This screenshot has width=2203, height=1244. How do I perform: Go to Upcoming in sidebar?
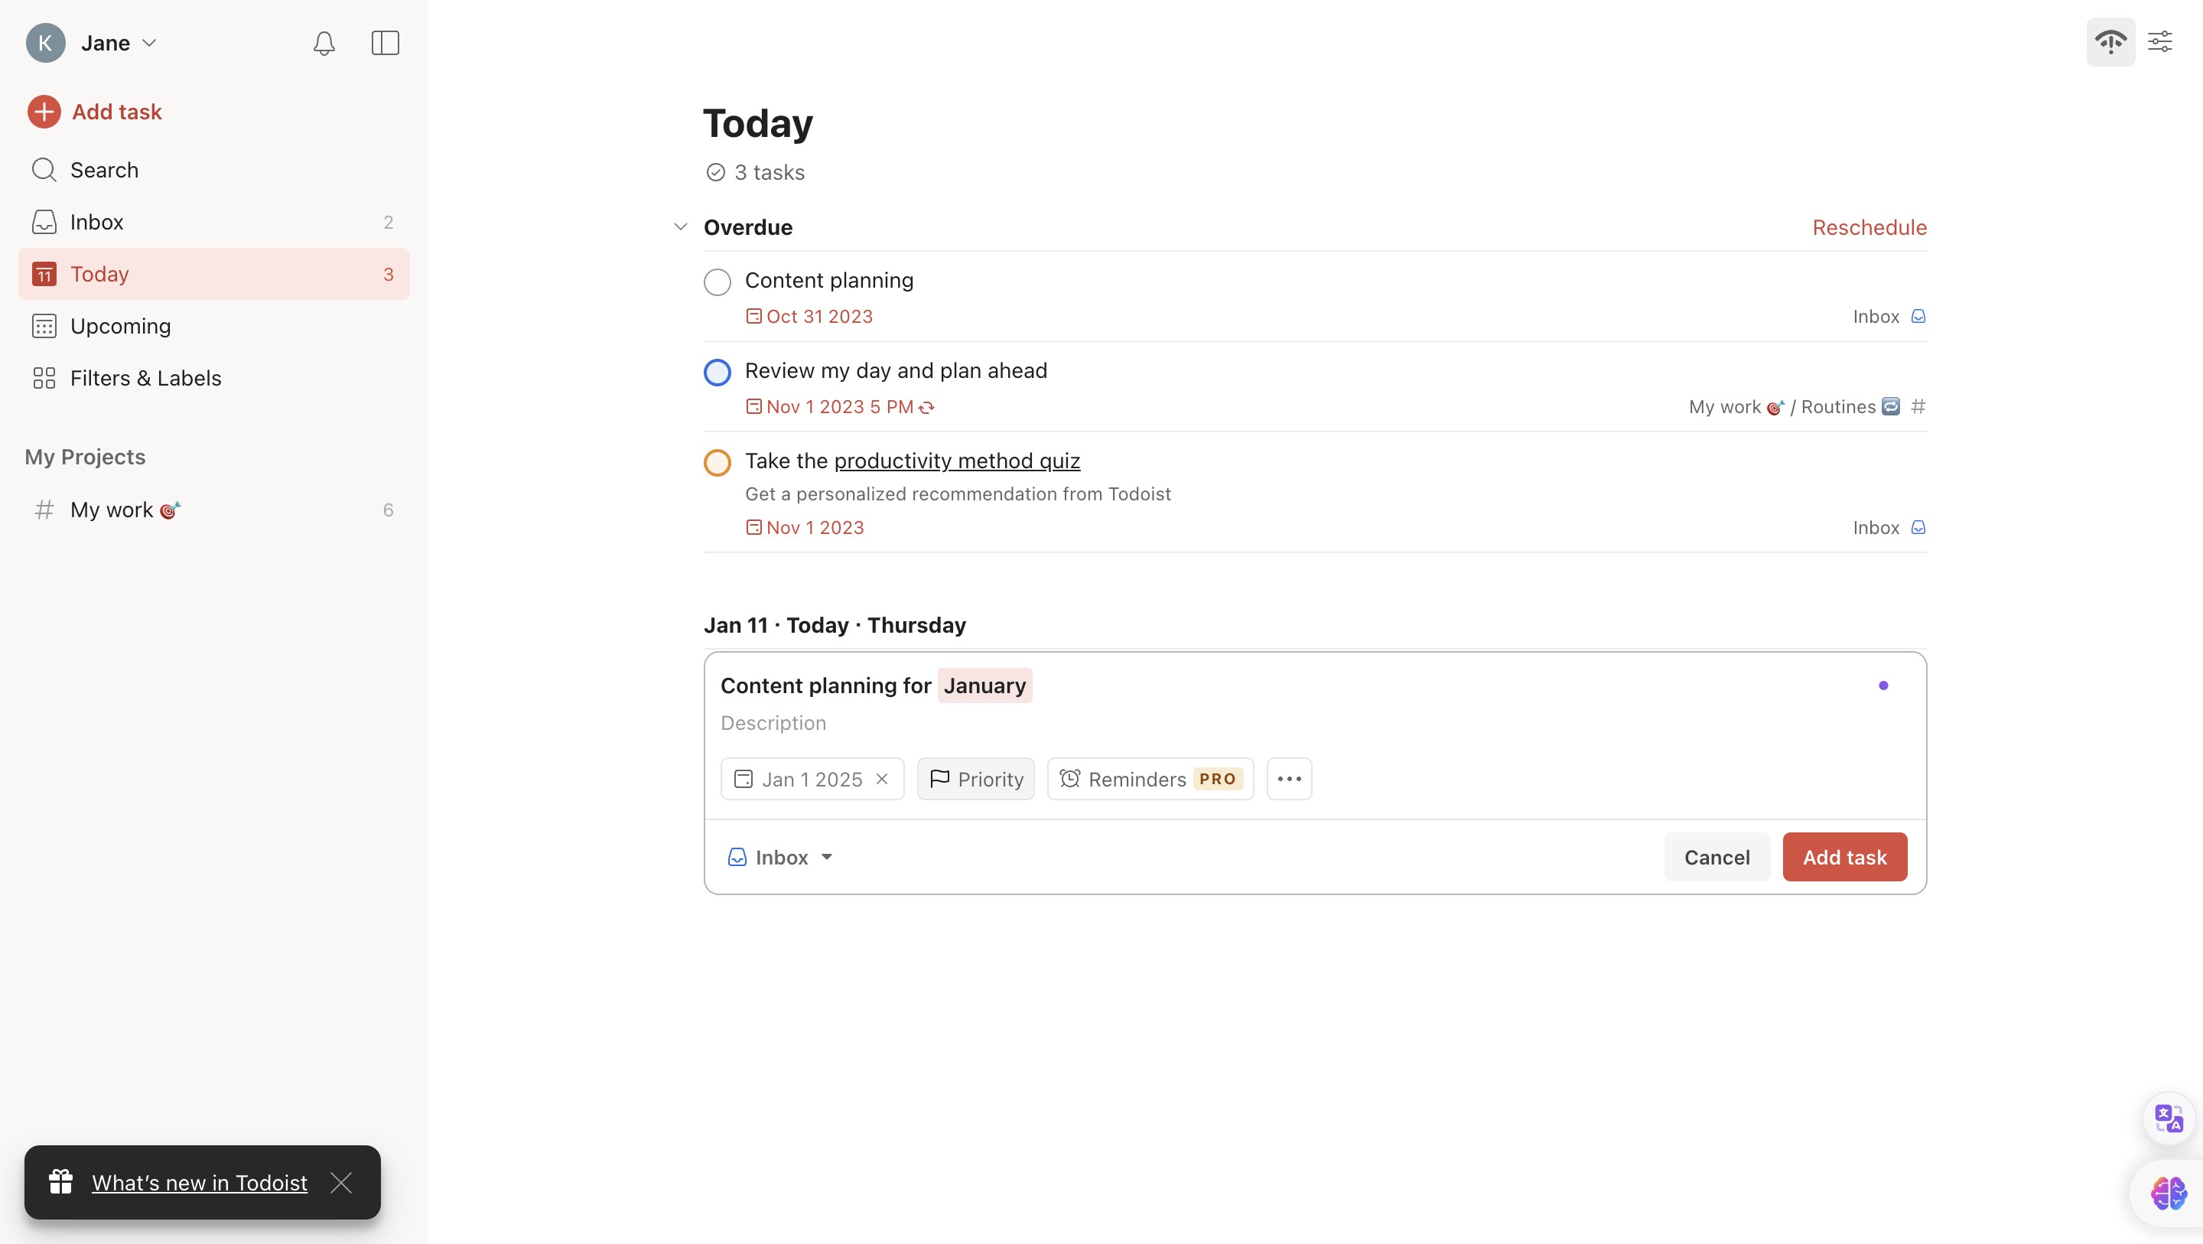120,326
